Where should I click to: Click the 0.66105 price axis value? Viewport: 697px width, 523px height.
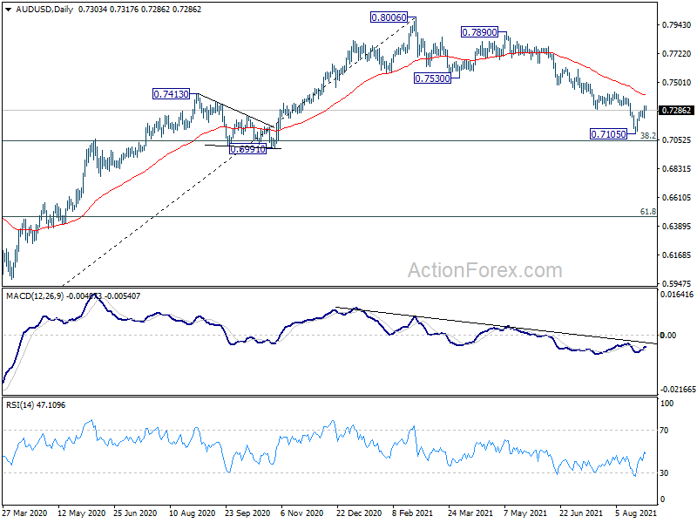[677, 198]
